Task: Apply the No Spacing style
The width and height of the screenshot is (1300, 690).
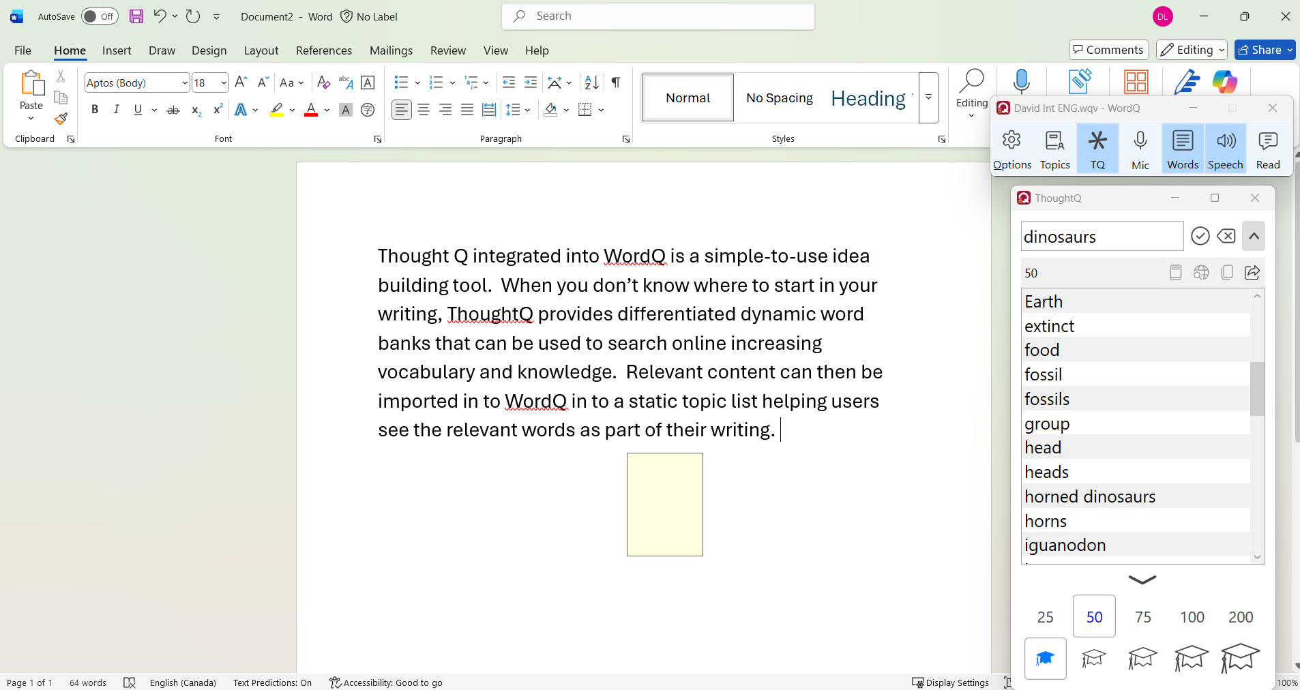Action: pos(780,98)
